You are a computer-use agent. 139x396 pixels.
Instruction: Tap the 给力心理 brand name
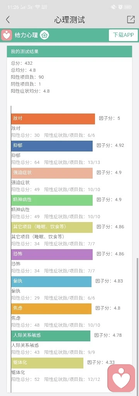point(26,35)
